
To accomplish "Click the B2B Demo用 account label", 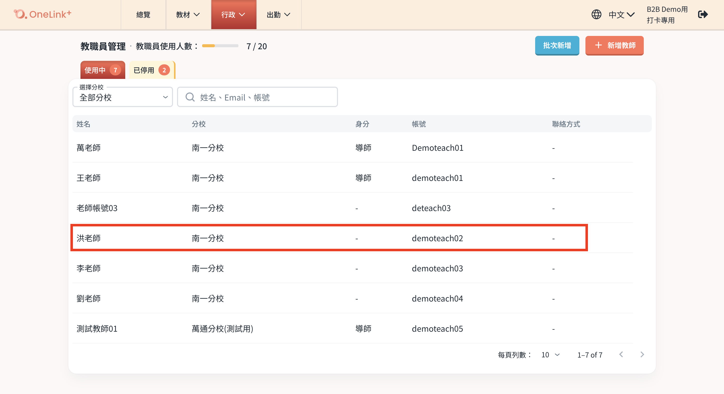I will (667, 9).
